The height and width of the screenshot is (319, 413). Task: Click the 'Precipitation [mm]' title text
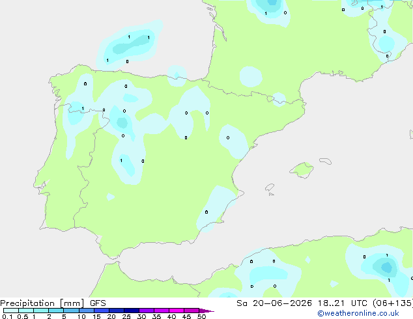click(42, 303)
